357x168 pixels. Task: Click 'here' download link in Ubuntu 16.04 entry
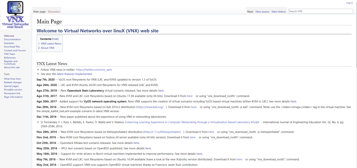[239, 159]
